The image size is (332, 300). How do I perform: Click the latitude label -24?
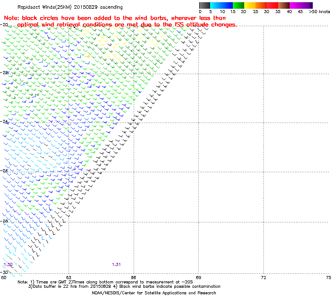tap(4, 121)
